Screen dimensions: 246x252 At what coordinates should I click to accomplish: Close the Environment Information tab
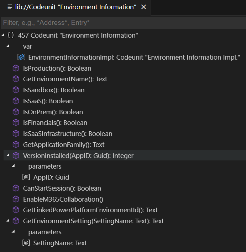[143, 7]
